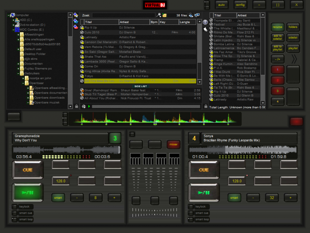Viewport: 310px width, 233px height.
Task: Click the white tag icon beside playlist
Action: [x=205, y=30]
